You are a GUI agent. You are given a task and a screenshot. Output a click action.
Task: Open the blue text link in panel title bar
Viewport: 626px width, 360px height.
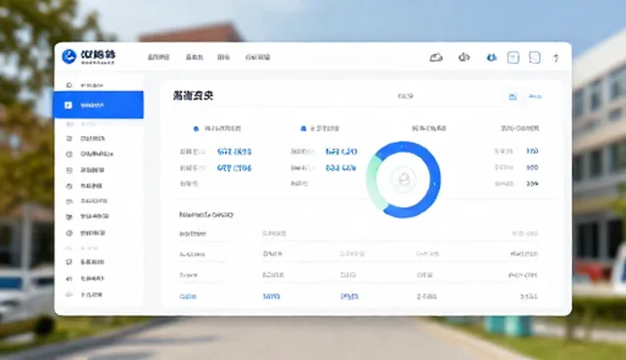535,97
